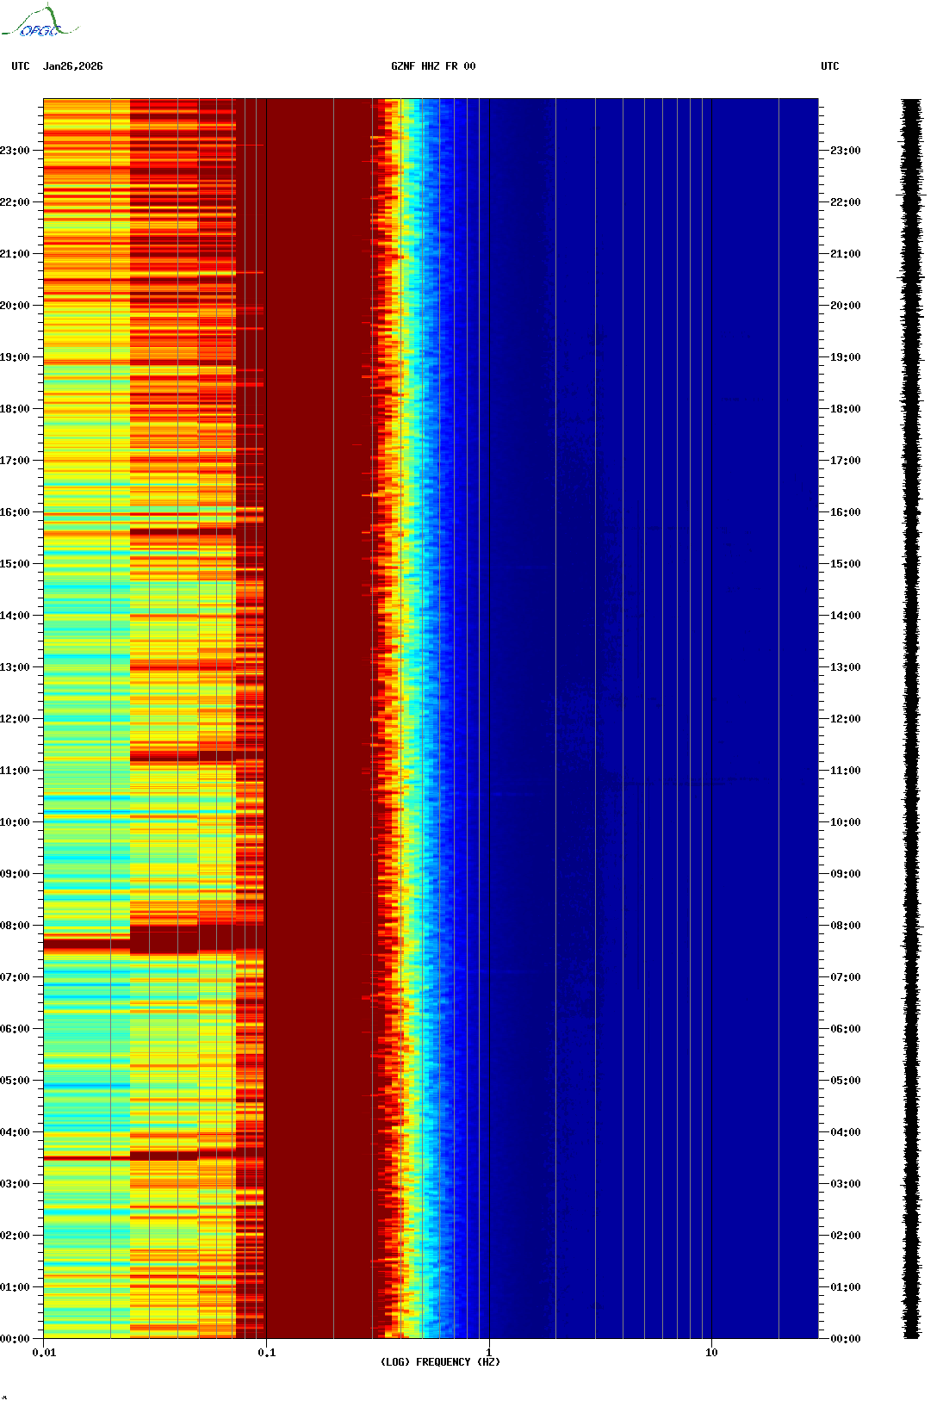949x1407 pixels.
Task: Click the wide dark red spectrogram band
Action: point(319,719)
